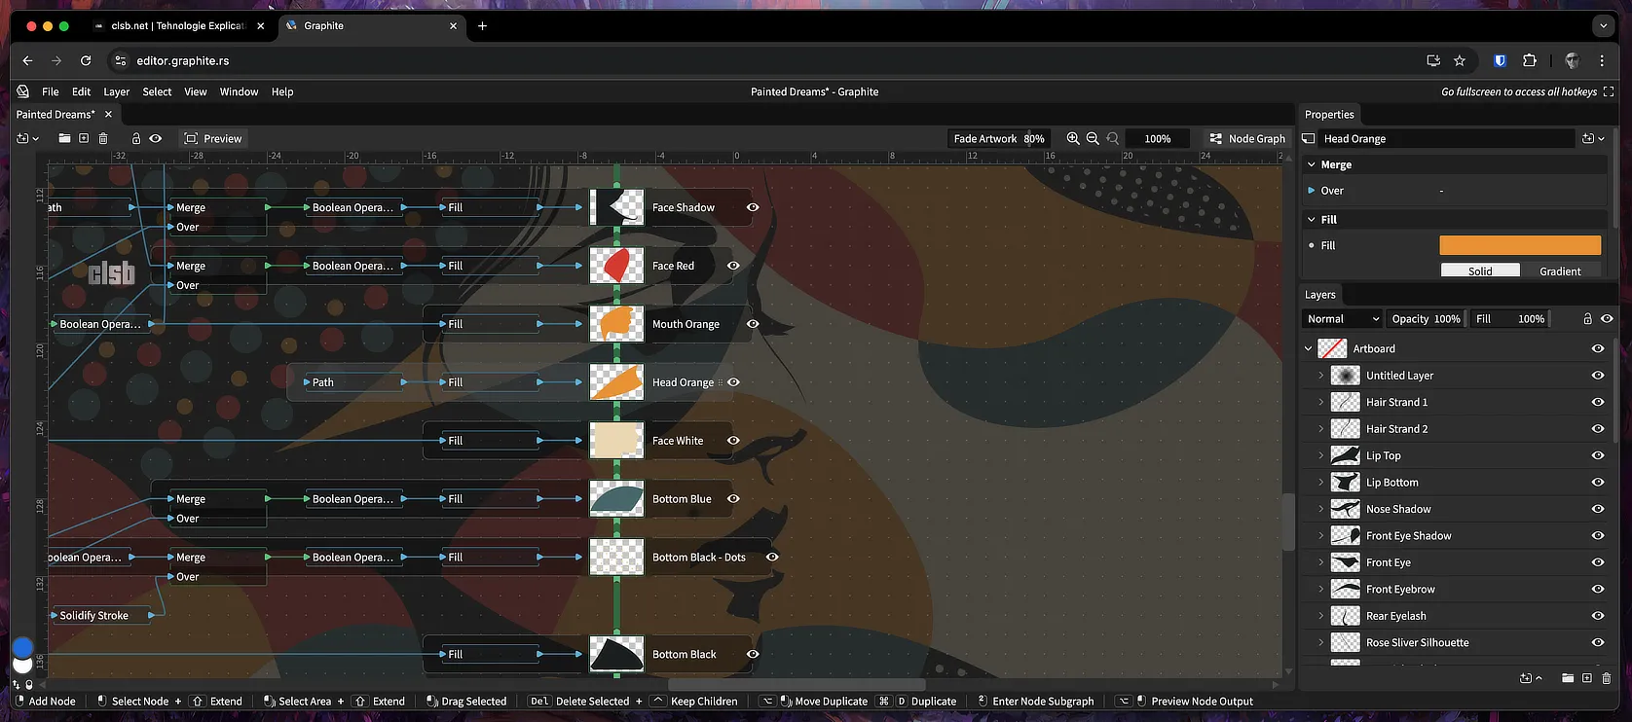Hide the Bottom Blue node layer
Screen dimensions: 1632x722
click(733, 499)
